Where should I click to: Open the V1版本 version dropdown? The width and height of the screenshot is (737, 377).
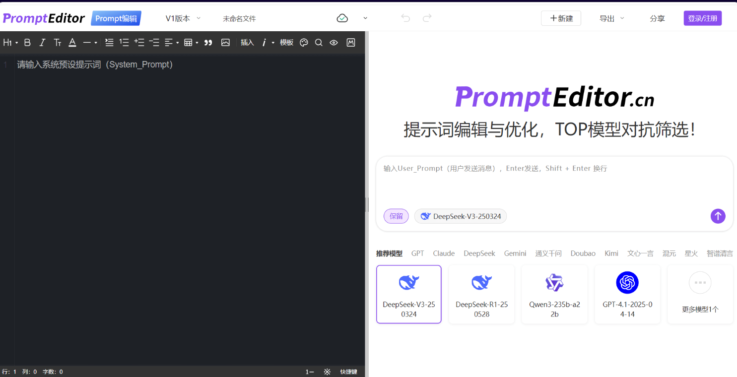183,18
